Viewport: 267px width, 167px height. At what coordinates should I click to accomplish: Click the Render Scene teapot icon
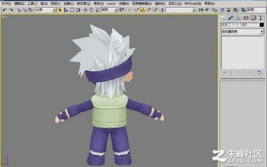[243, 10]
